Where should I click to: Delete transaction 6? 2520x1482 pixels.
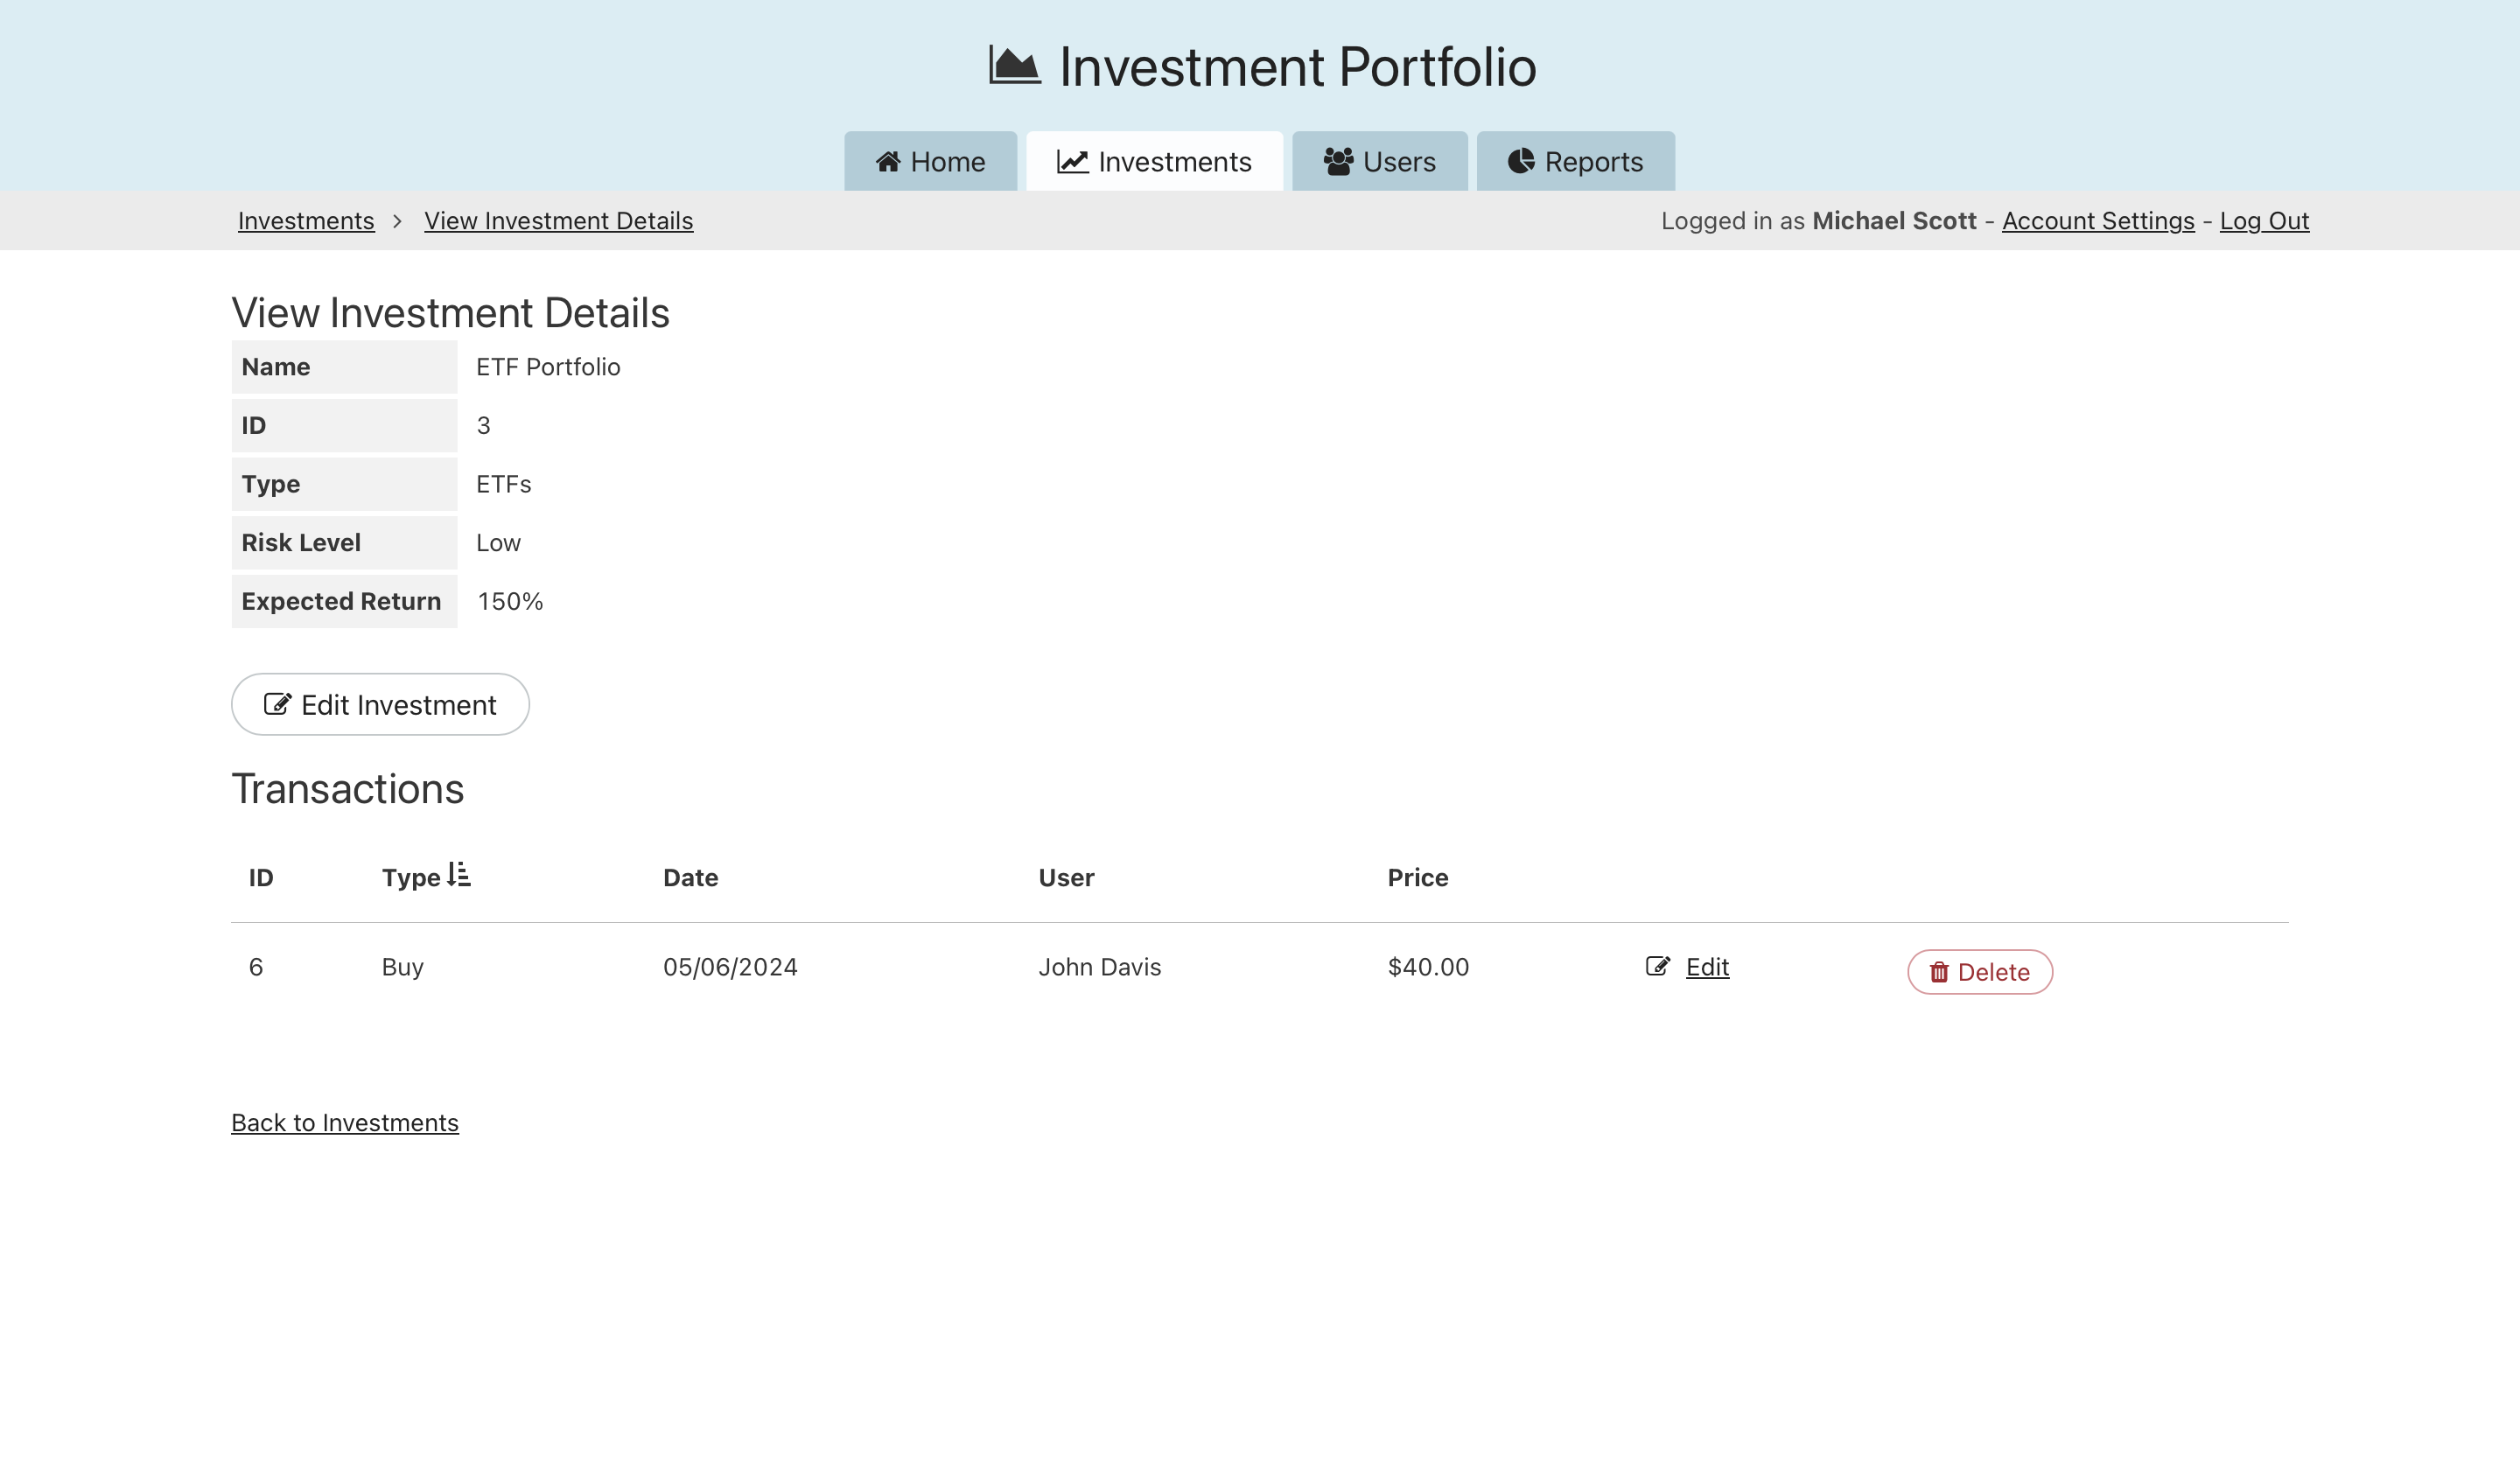pyautogui.click(x=1979, y=972)
